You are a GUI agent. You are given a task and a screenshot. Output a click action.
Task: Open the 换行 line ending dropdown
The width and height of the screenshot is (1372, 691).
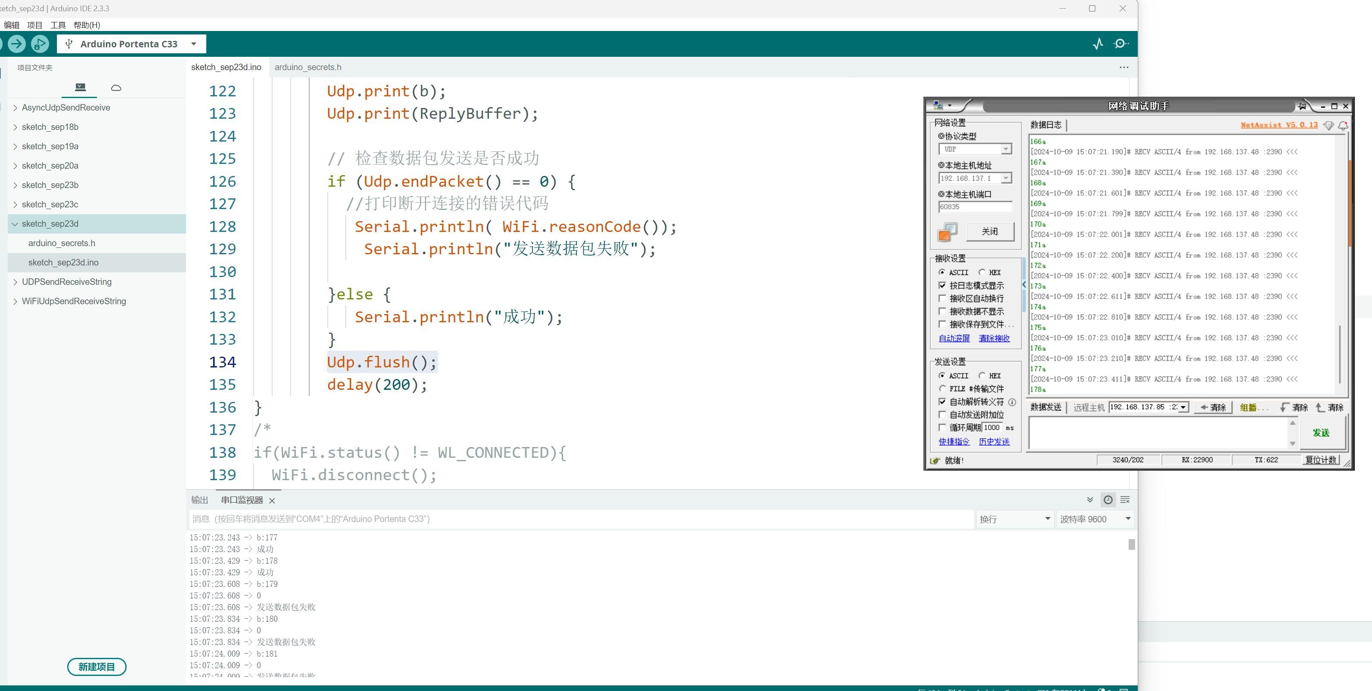pos(1014,519)
